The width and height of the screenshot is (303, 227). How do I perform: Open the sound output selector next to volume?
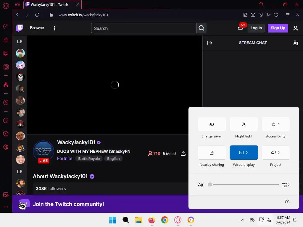286,185
